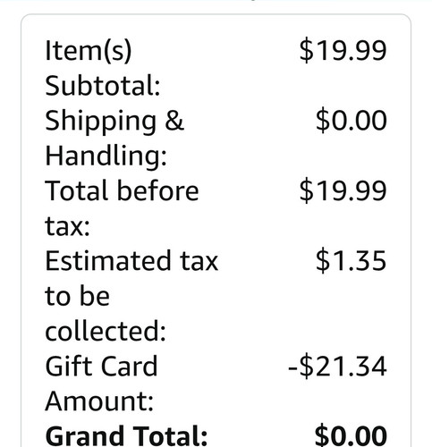Select Estimated tax to be collected label
This screenshot has width=432, height=447.
pos(131,296)
